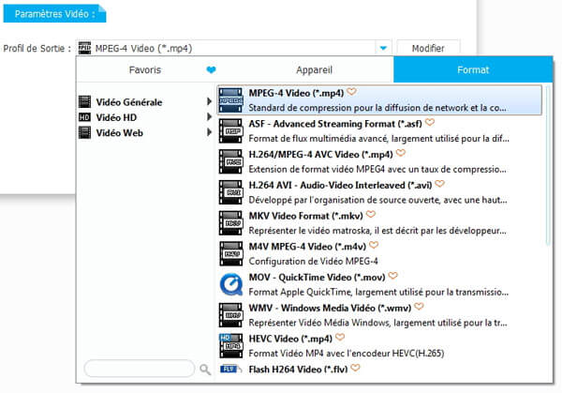This screenshot has height=393, width=562.
Task: Click the magnifier search icon
Action: [205, 370]
